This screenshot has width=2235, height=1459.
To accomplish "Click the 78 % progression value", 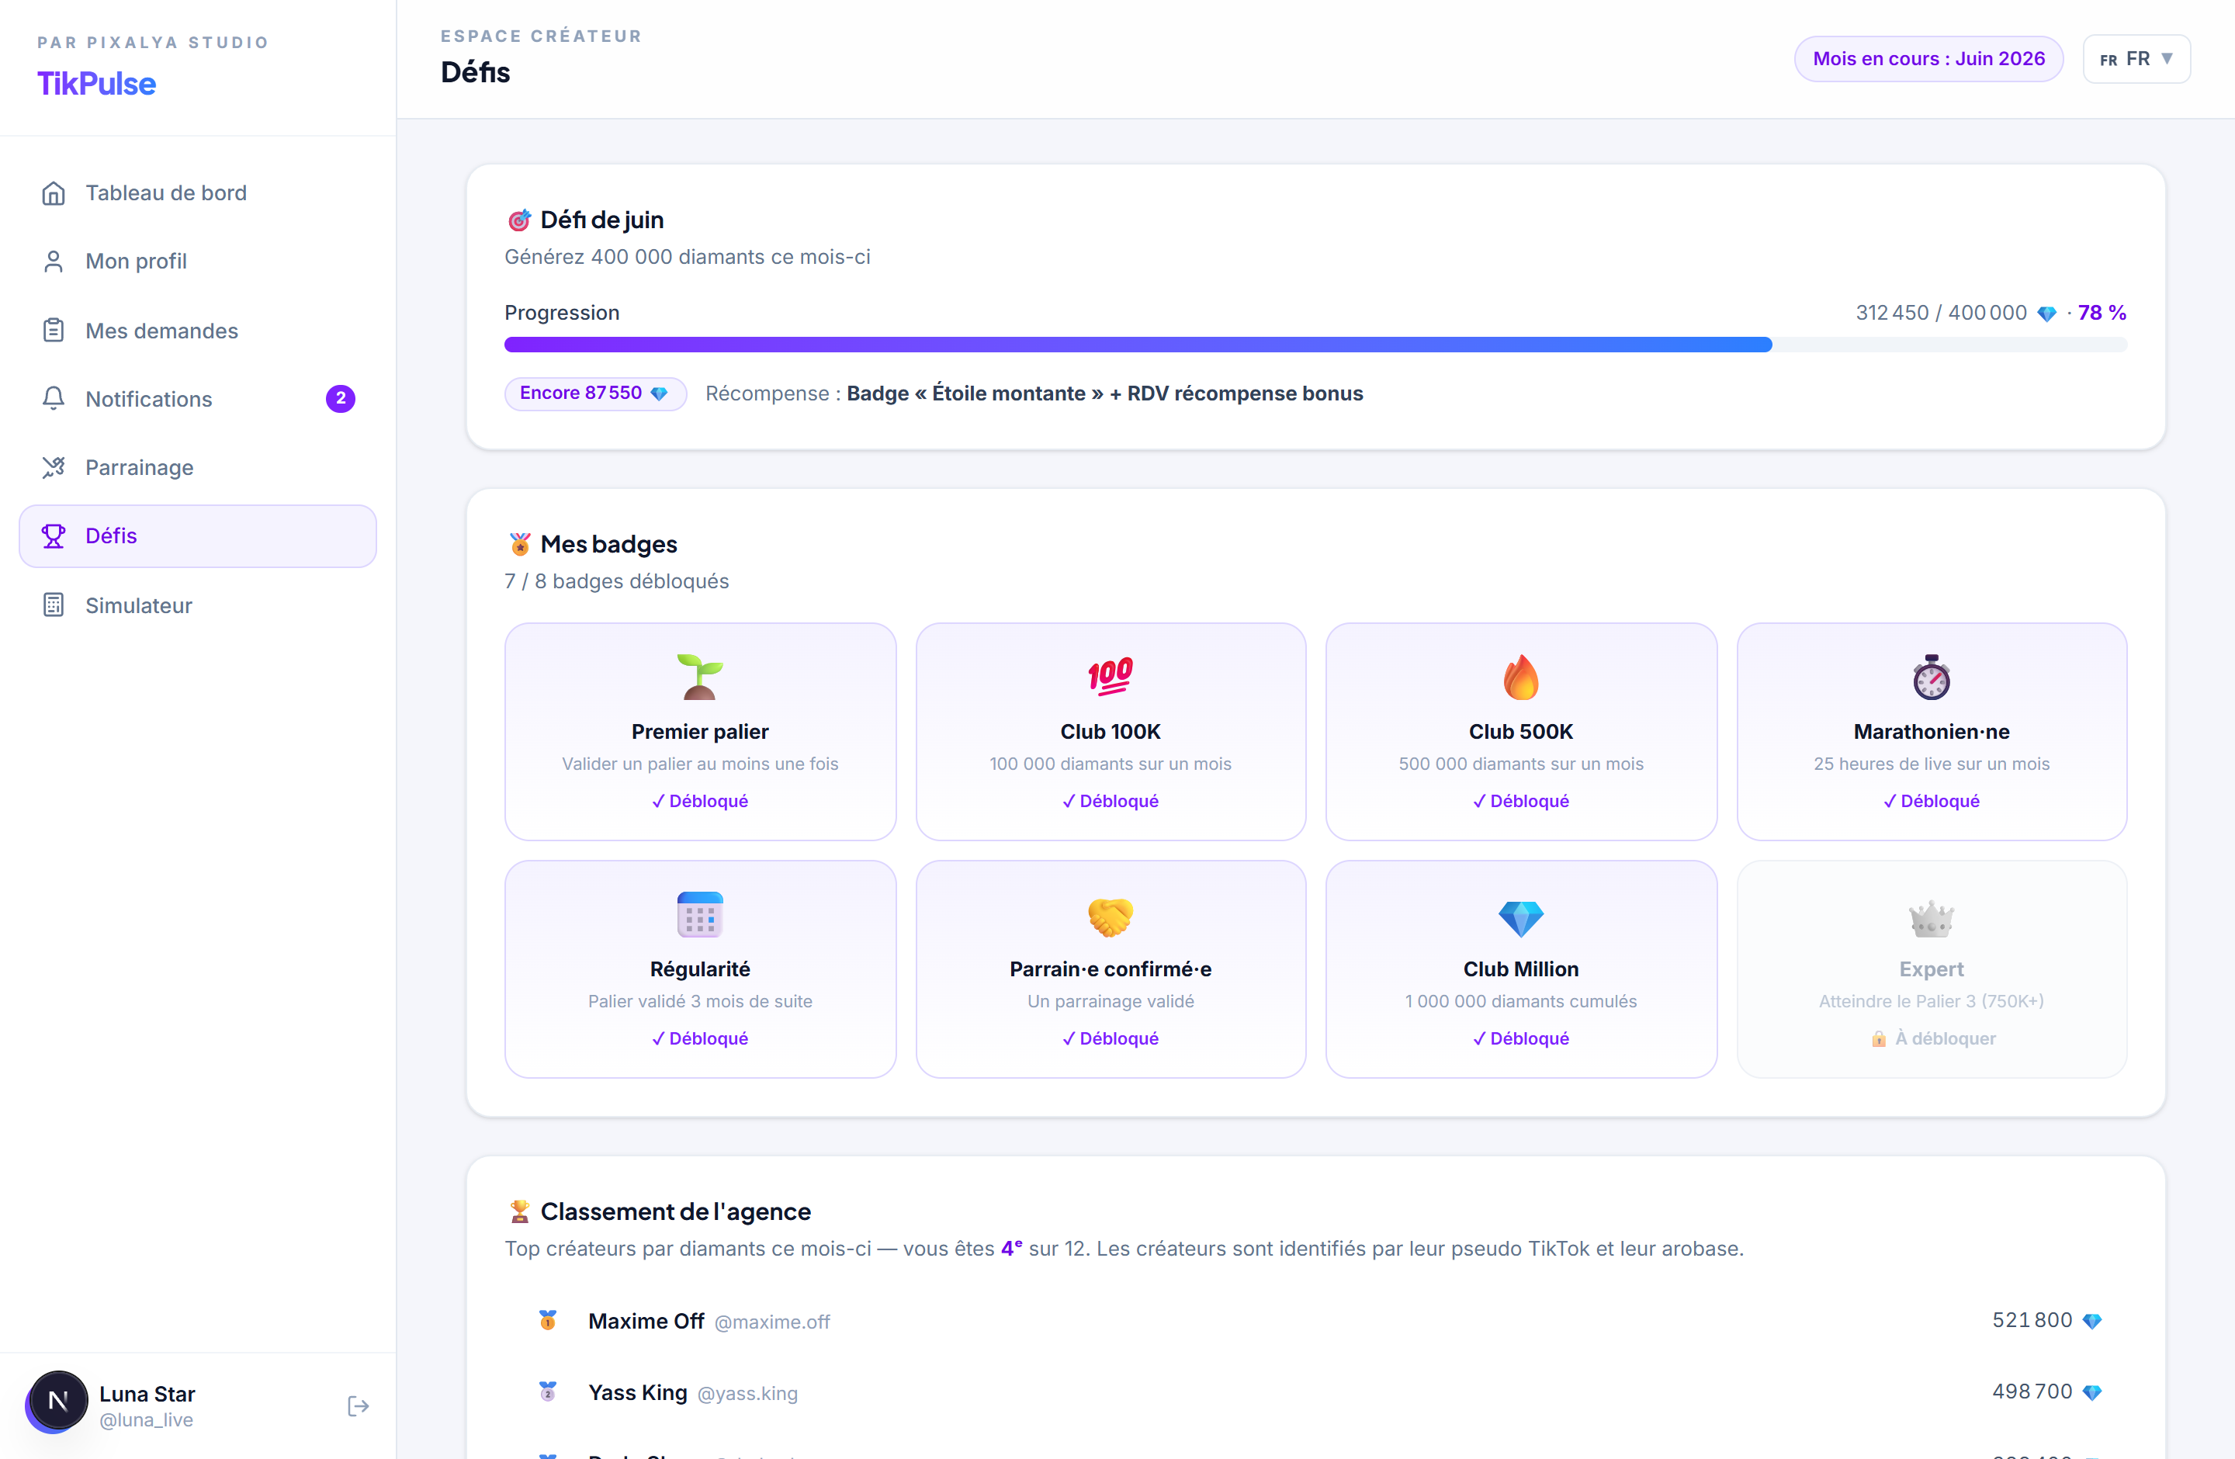I will pos(2102,313).
